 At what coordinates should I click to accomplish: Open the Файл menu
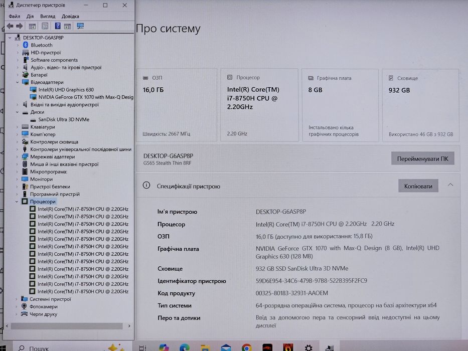(x=15, y=17)
